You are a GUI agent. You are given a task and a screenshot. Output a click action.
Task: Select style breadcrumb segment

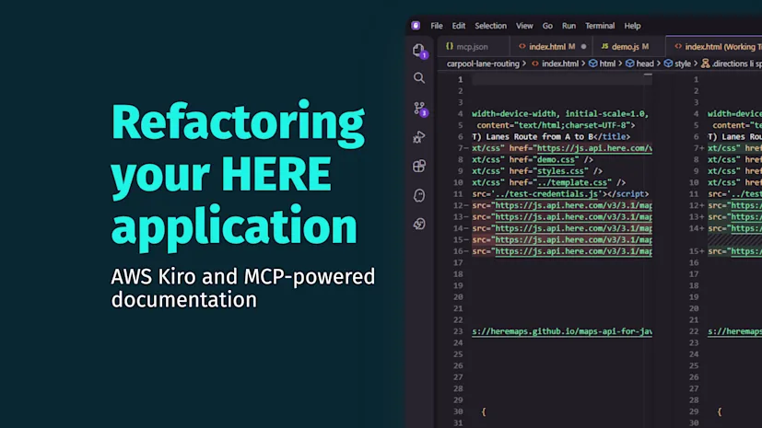[677, 64]
